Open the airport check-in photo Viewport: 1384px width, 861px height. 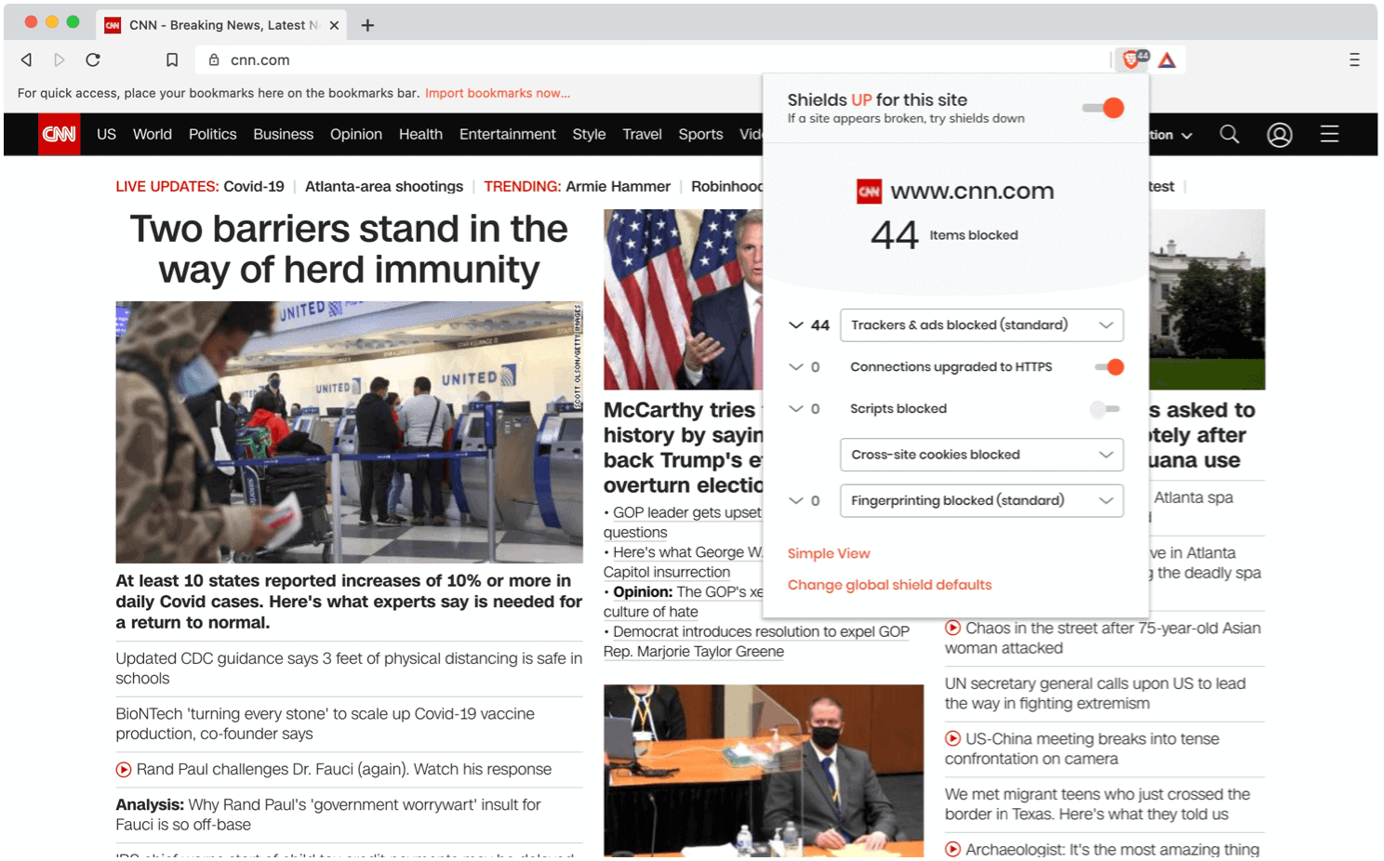pyautogui.click(x=349, y=431)
